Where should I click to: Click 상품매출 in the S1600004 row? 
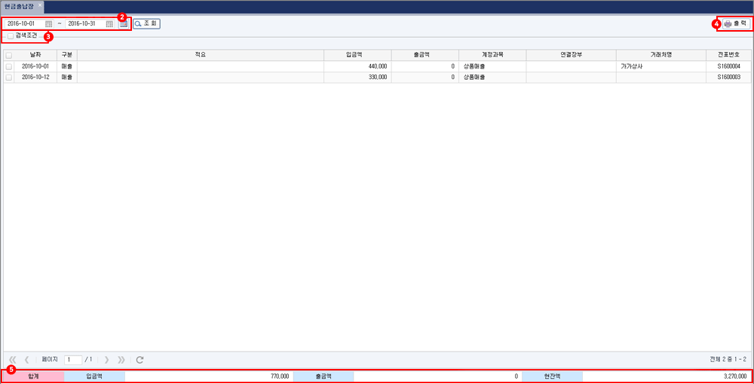(x=492, y=67)
